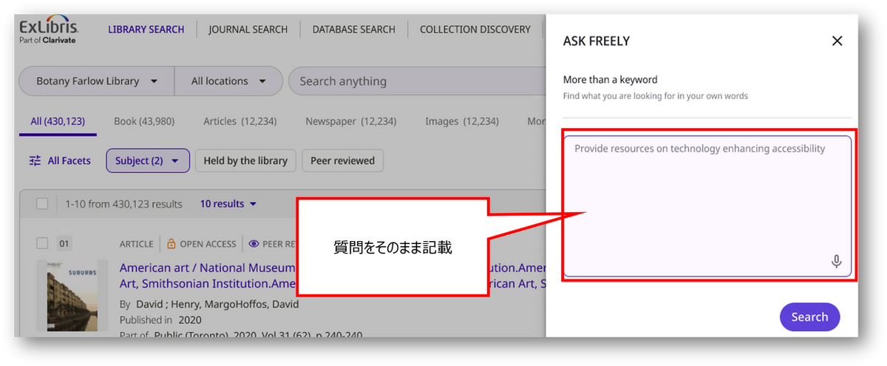Click the All Facets filter icon

tap(35, 160)
